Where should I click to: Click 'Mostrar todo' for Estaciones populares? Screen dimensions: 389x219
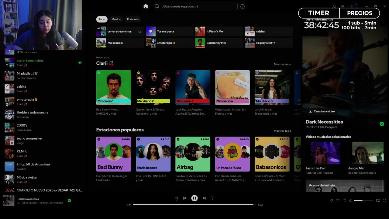click(282, 131)
